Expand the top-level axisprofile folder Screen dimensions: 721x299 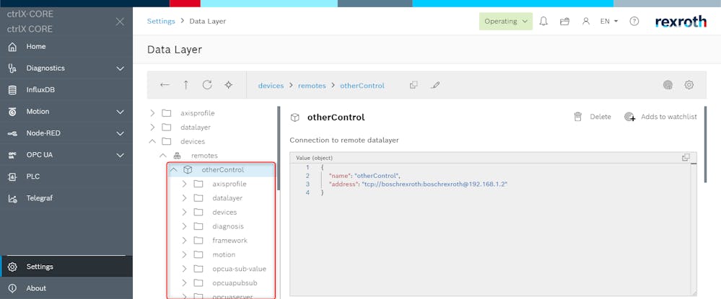coord(153,113)
